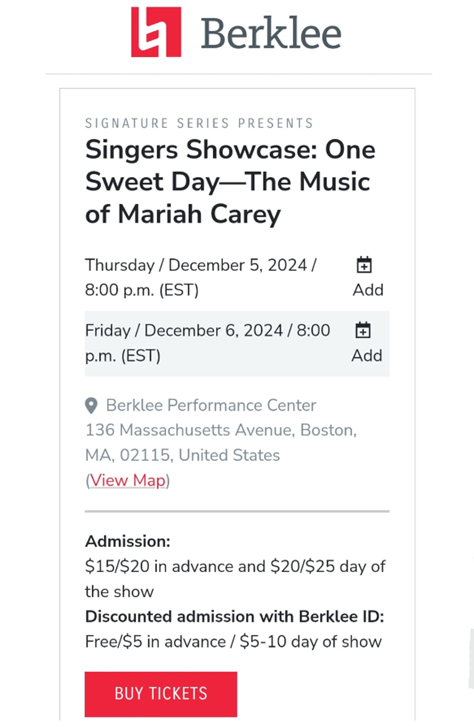Click the Berklee Performance Center venue name

point(211,405)
